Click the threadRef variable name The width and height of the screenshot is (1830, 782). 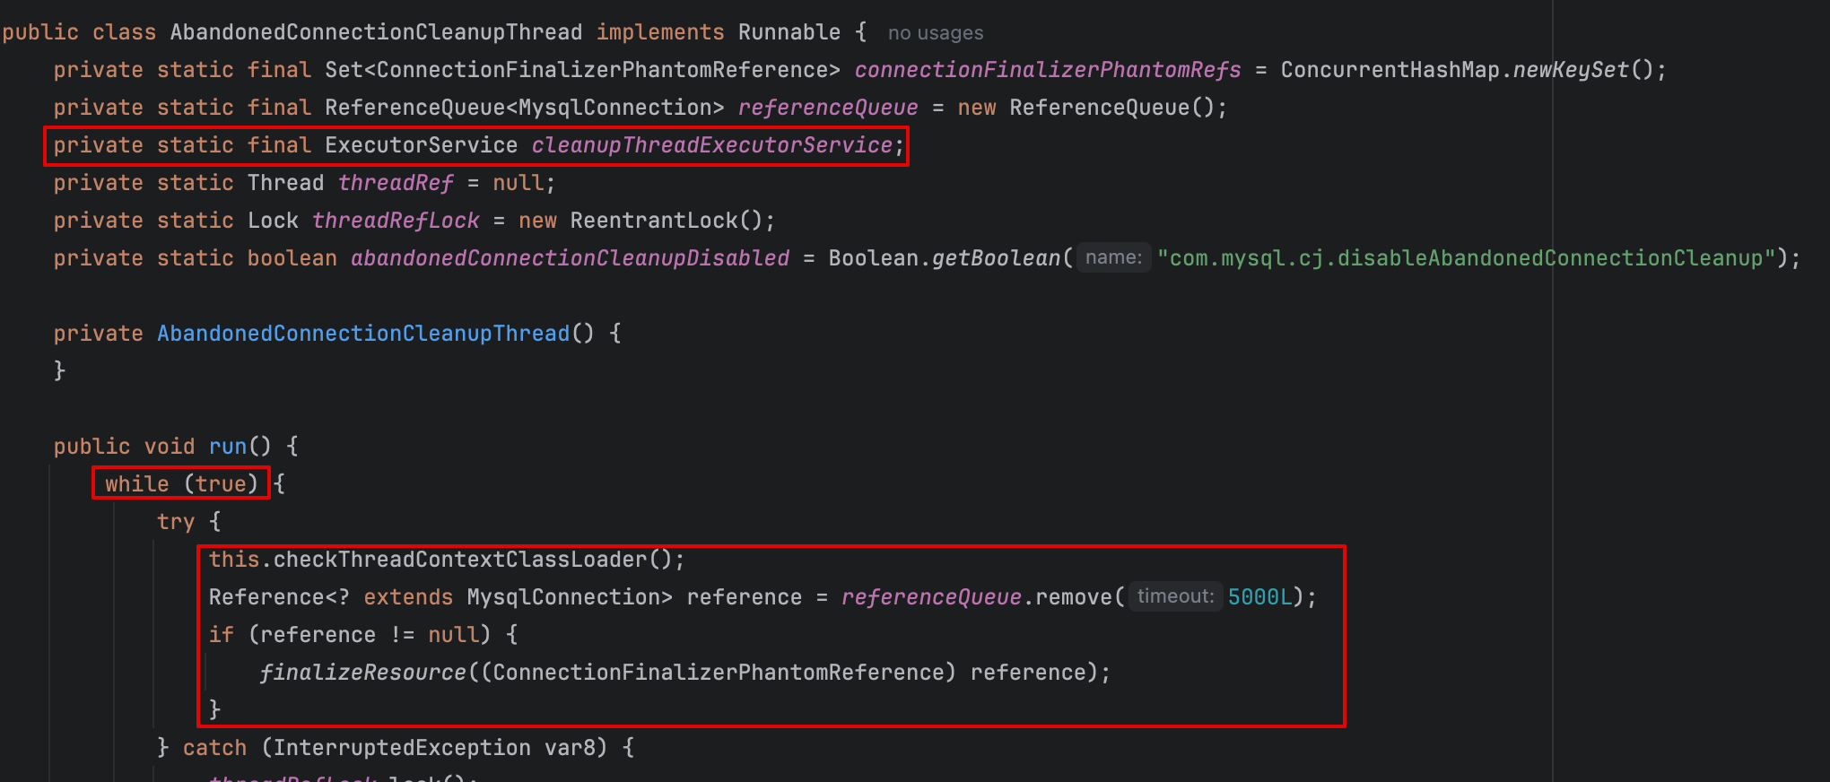(396, 183)
